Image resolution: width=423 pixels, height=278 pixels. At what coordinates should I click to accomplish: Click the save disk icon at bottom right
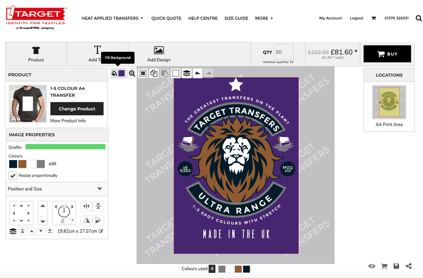(x=396, y=266)
